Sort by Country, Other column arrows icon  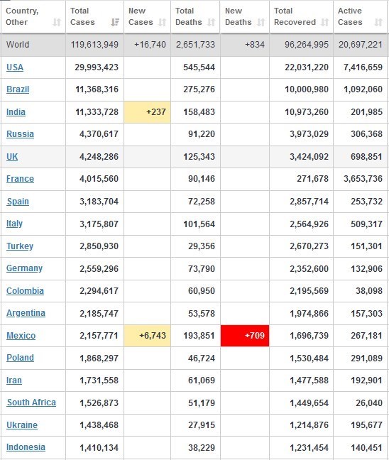(x=57, y=22)
